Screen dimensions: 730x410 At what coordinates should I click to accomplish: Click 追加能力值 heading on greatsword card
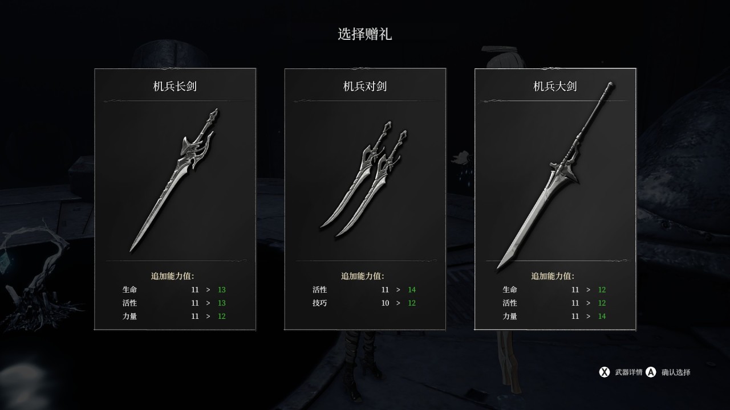[x=553, y=276]
